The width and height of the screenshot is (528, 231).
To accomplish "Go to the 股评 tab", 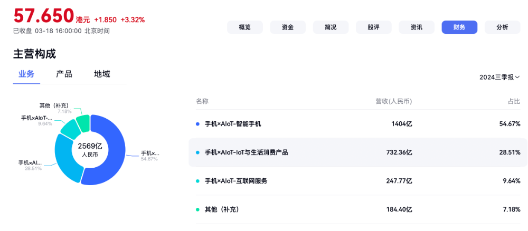I will click(374, 27).
